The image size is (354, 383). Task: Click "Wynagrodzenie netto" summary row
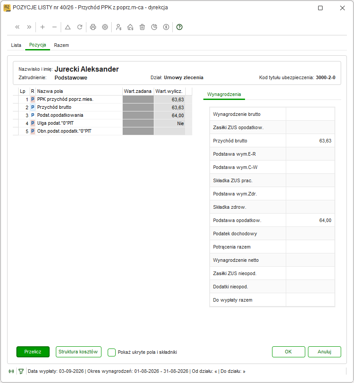point(272,260)
